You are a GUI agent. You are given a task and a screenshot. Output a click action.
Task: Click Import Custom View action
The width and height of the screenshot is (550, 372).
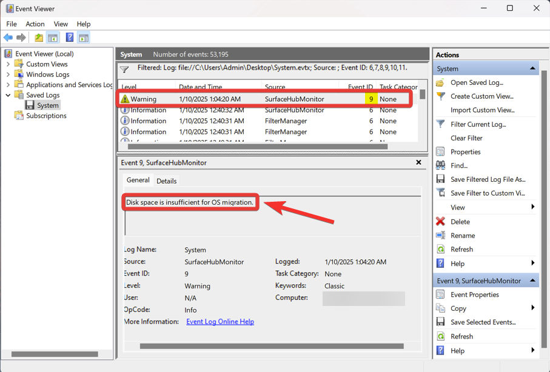pos(482,110)
